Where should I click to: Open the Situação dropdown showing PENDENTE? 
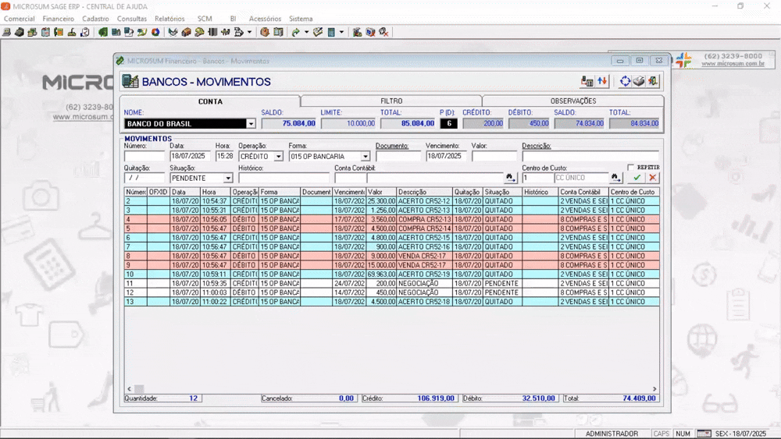pyautogui.click(x=227, y=178)
